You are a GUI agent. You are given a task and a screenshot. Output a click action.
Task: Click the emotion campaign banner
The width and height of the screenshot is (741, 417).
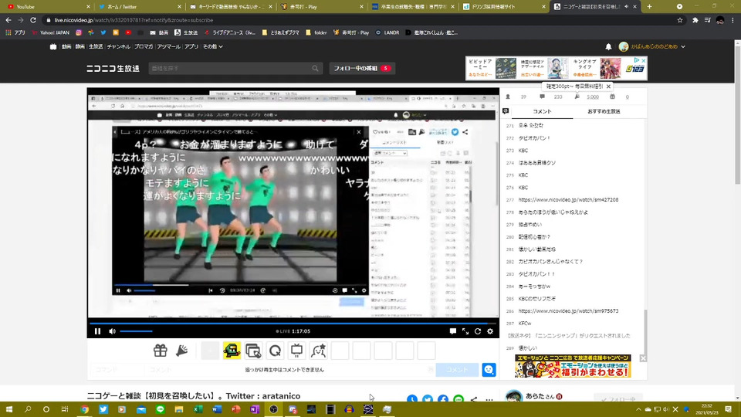tap(573, 366)
